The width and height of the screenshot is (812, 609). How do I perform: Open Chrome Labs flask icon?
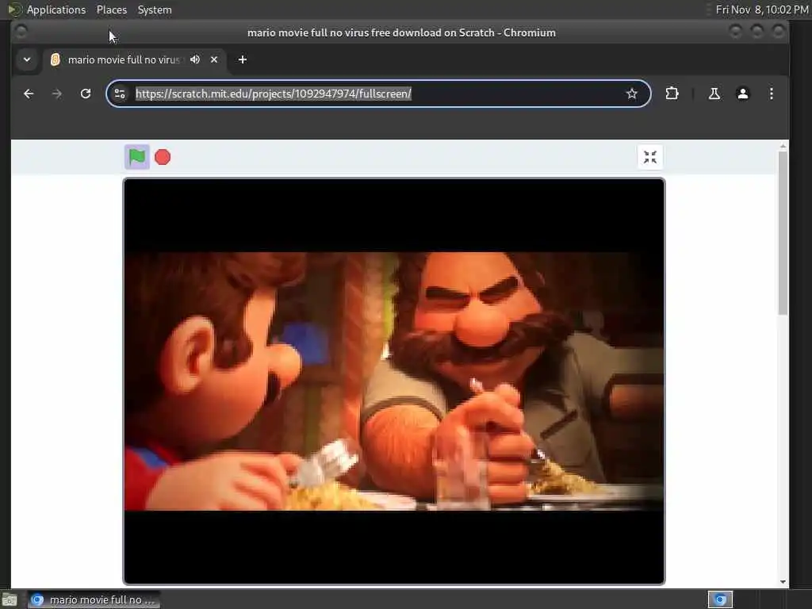point(714,94)
